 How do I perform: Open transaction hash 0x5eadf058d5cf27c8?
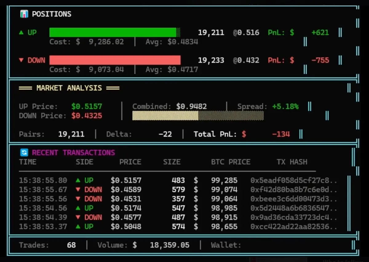[x=294, y=180]
